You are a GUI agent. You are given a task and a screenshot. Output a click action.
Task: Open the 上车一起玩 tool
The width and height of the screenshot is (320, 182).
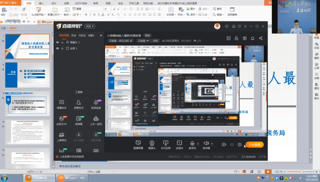click(x=96, y=120)
